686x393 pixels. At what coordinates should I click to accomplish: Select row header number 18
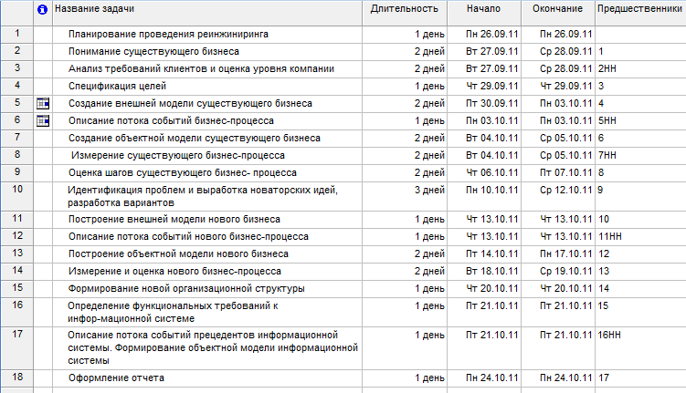coord(17,377)
